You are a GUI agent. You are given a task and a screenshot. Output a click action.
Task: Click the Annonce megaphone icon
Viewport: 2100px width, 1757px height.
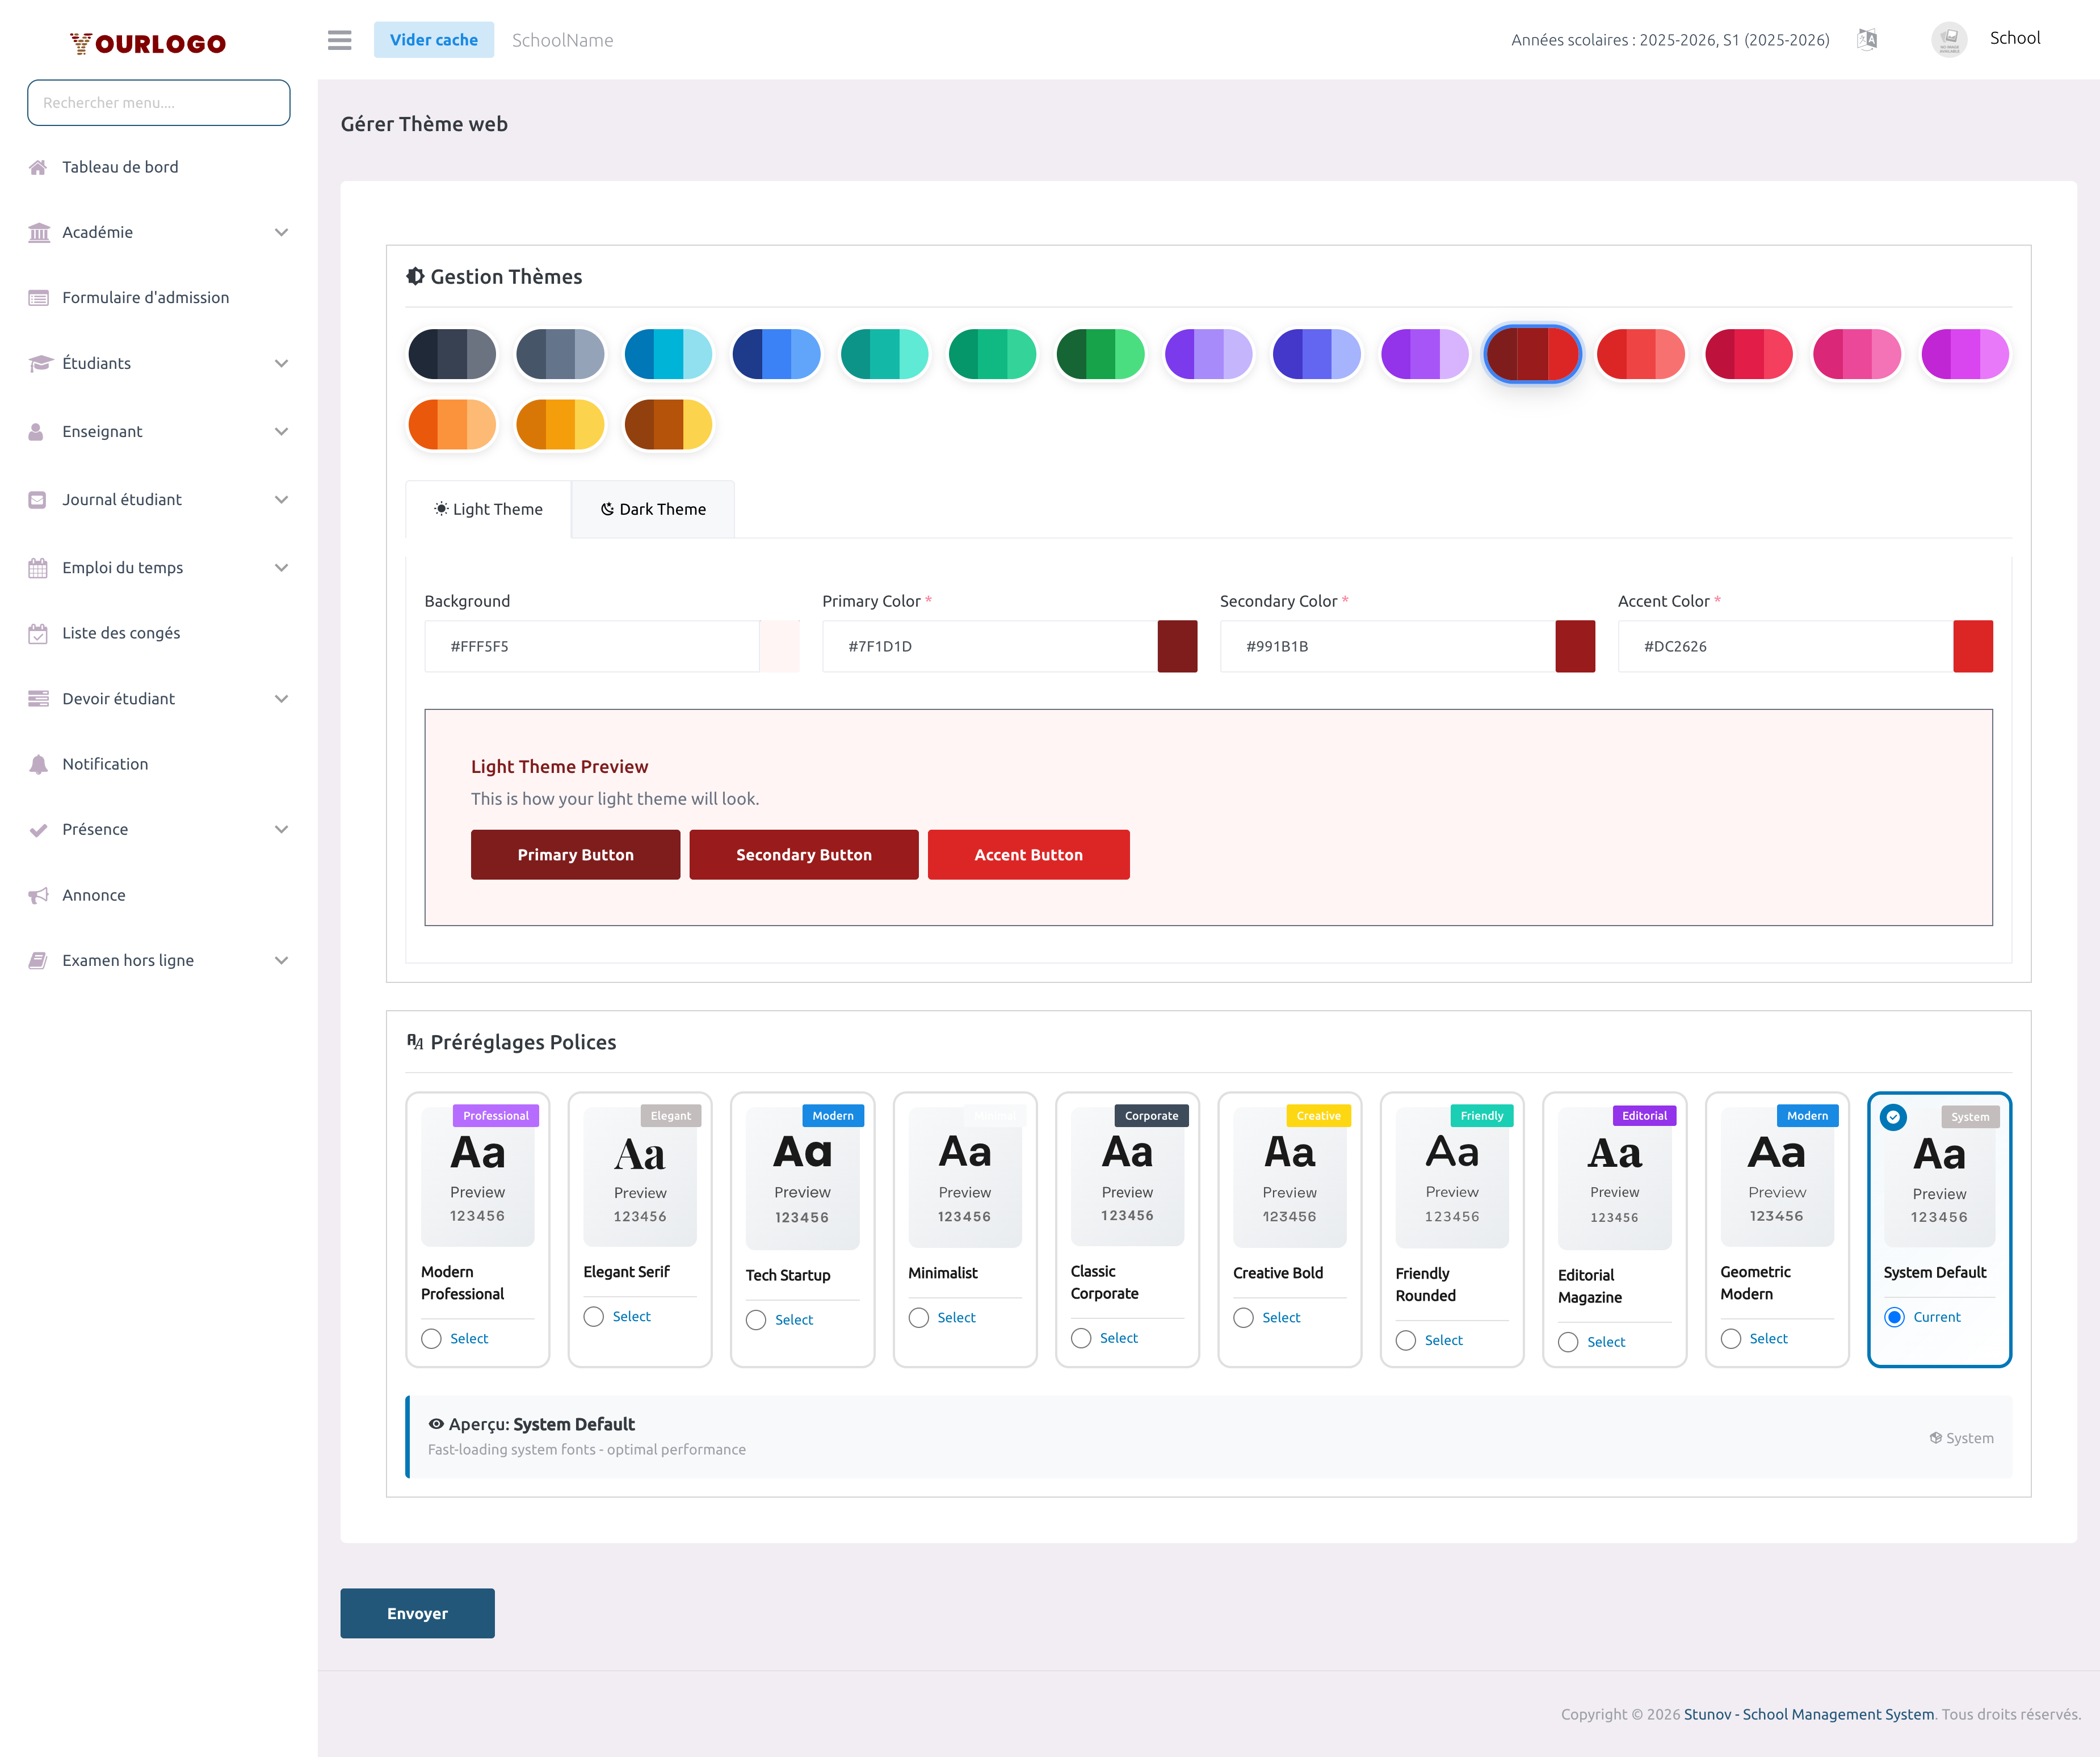click(x=38, y=894)
